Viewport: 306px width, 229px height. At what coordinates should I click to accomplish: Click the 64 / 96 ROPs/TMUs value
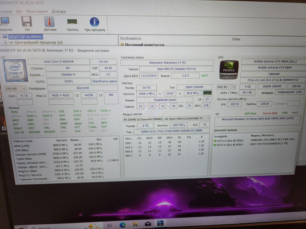point(247,92)
